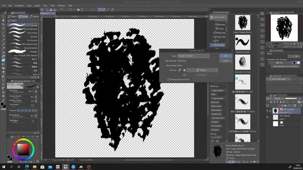Open the Layer menu
Image resolution: width=303 pixels, height=170 pixels.
29,6
